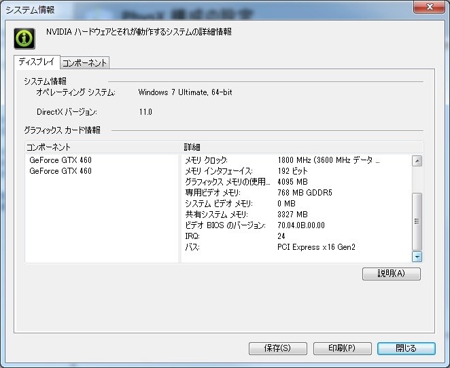450x368 pixels.
Task: Click the value 192 ビット
Action: pyautogui.click(x=292, y=171)
